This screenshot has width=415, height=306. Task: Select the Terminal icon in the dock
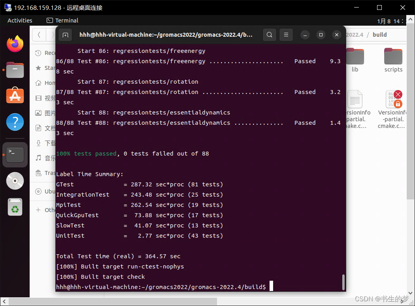[x=15, y=154]
